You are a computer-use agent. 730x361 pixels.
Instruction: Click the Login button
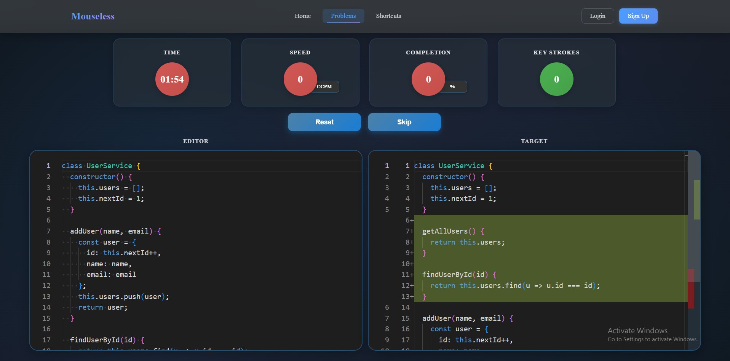[597, 16]
